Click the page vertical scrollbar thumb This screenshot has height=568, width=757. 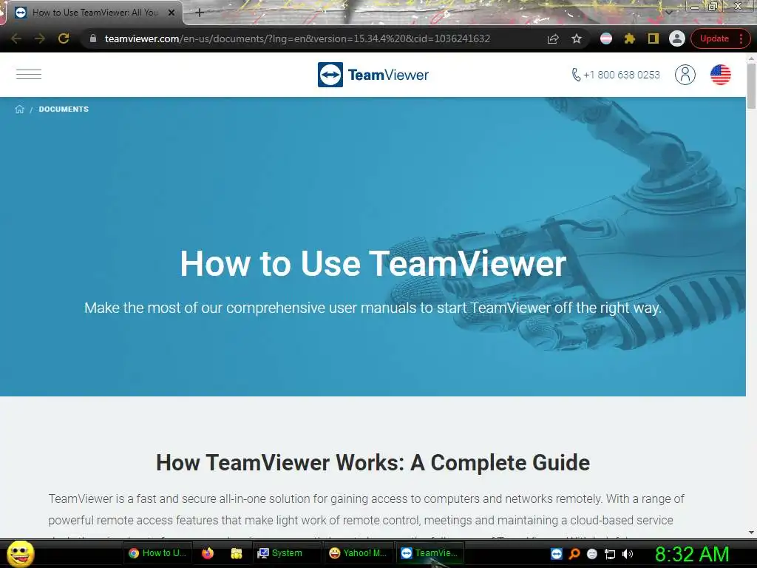click(x=751, y=86)
